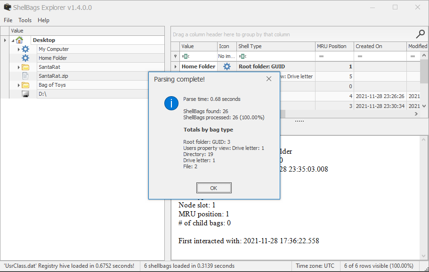The height and width of the screenshot is (272, 429).
Task: Click the folder icon beside Bag of Toys
Action: 25,85
